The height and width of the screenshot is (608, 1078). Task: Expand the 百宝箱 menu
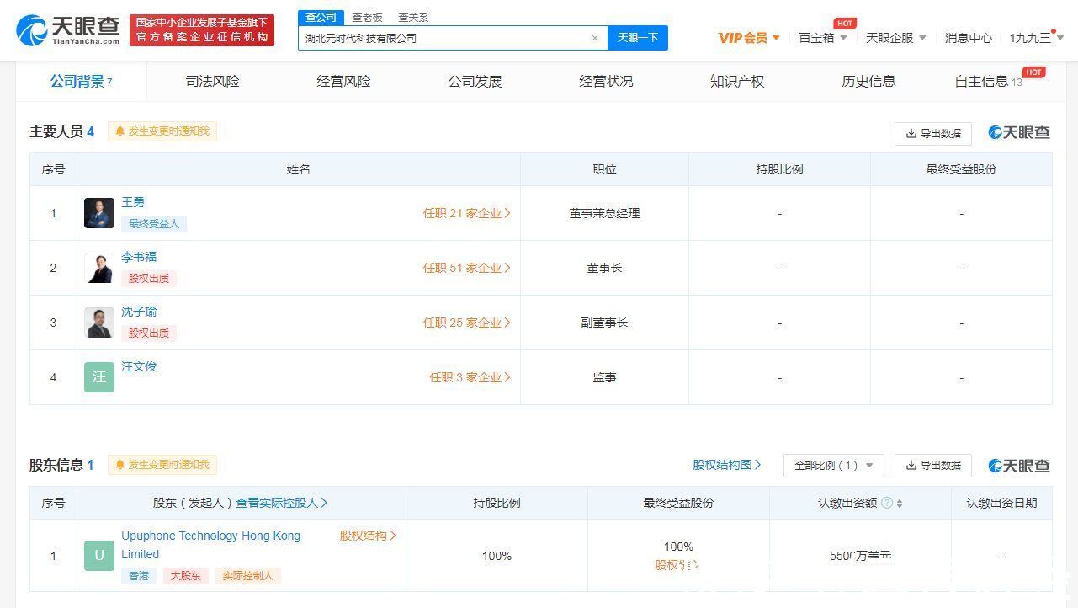823,38
